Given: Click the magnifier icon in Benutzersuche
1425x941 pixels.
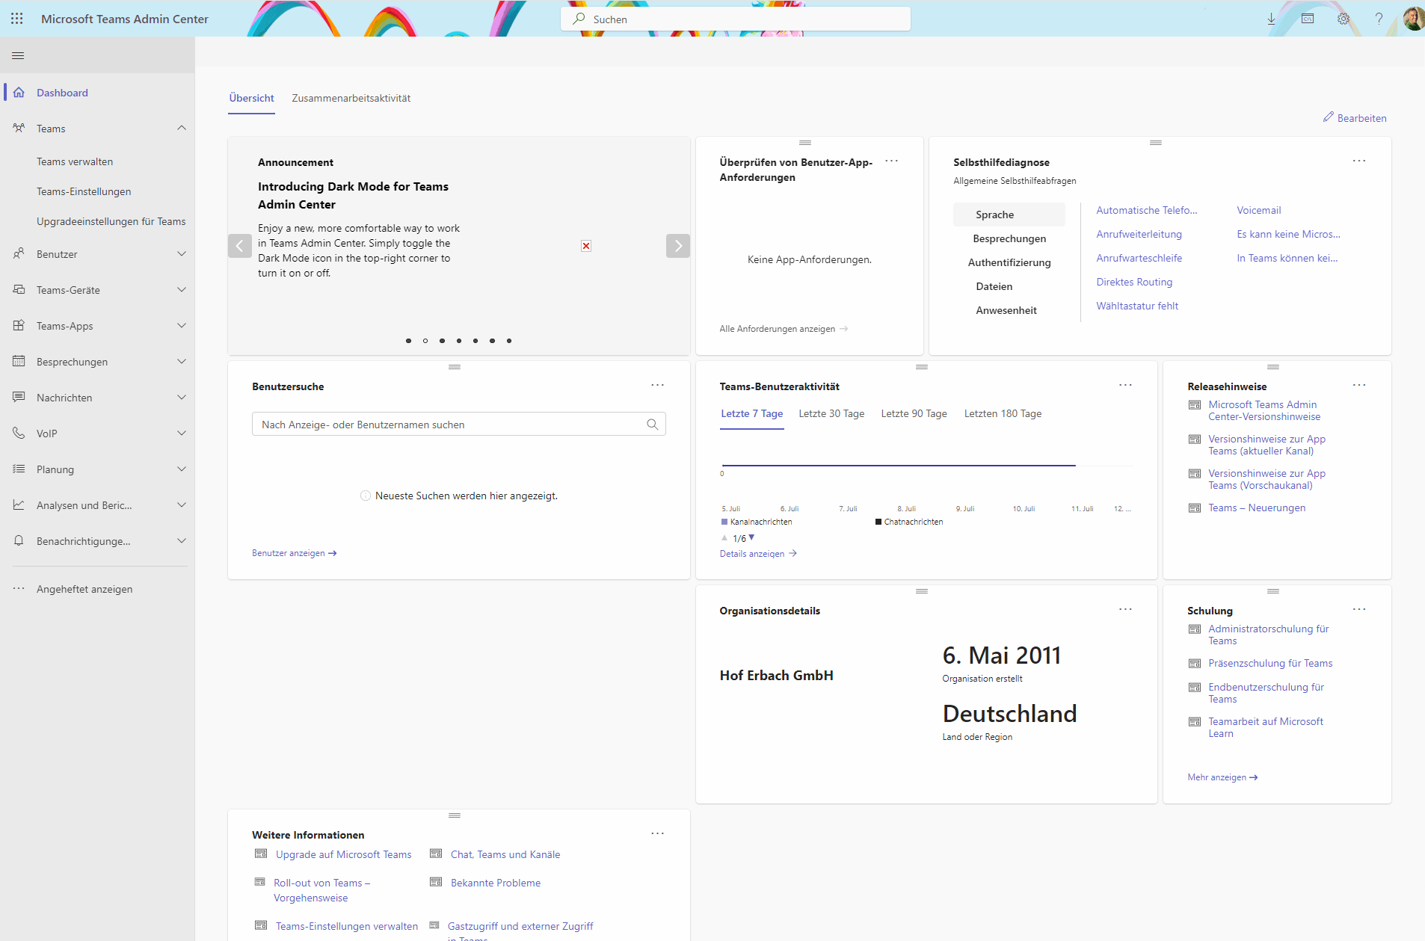Looking at the screenshot, I should 652,424.
